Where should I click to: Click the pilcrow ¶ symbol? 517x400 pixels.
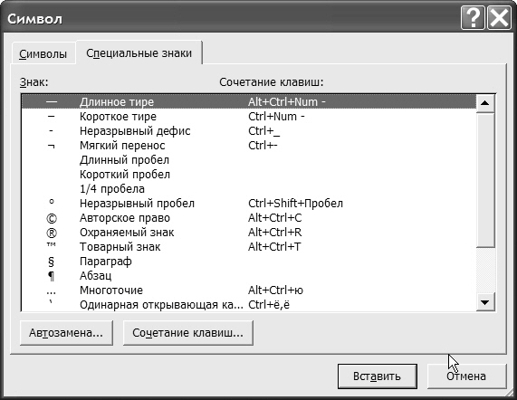[51, 276]
